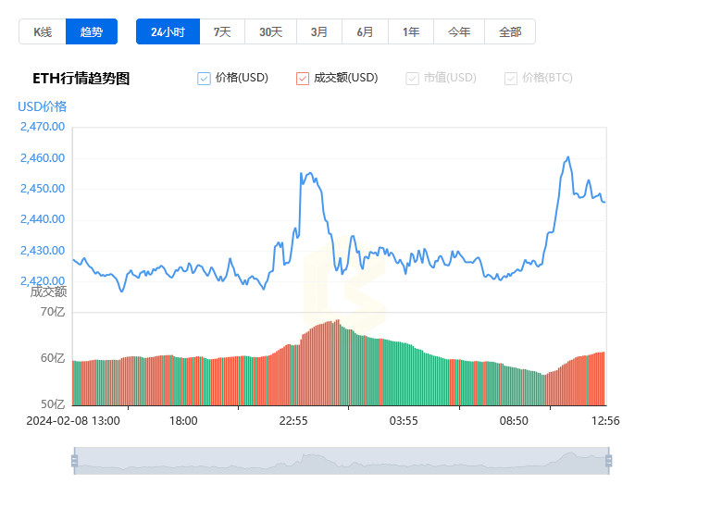Viewport: 722px width, 521px height.
Task: Enable the 价格(BTC) series checkbox
Action: pos(511,79)
